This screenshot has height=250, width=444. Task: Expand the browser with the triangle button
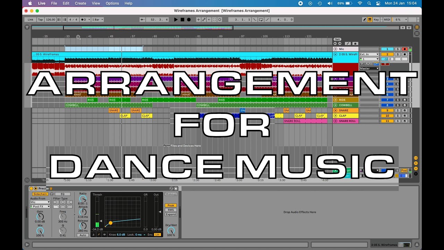[27, 27]
